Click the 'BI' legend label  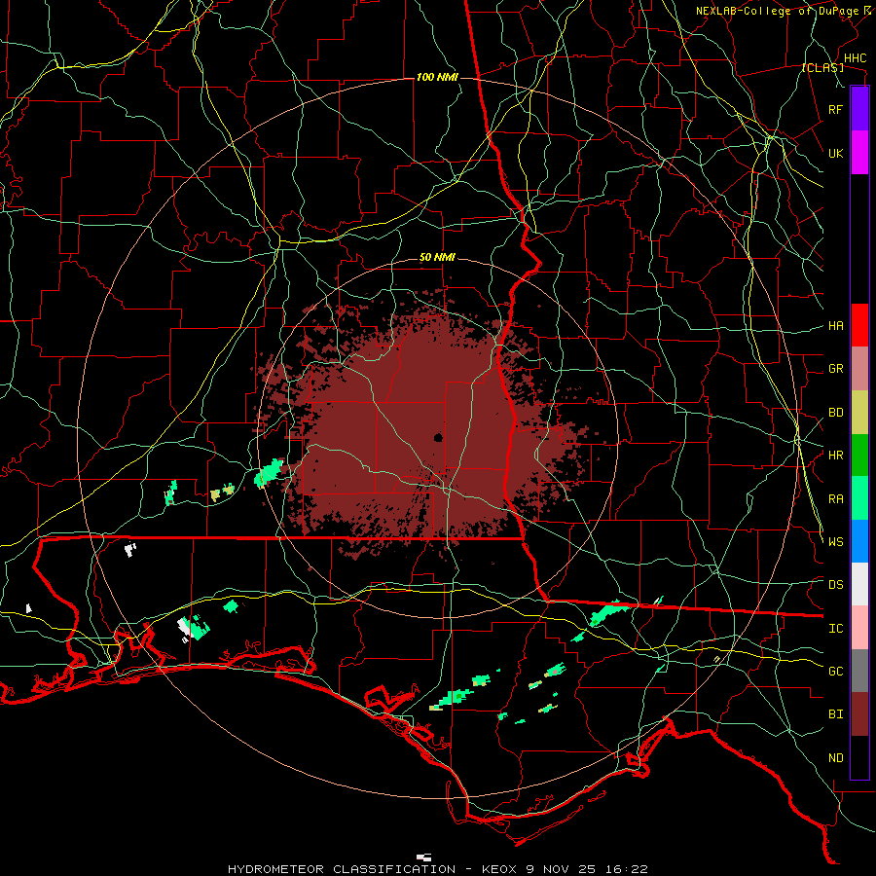[x=835, y=714]
